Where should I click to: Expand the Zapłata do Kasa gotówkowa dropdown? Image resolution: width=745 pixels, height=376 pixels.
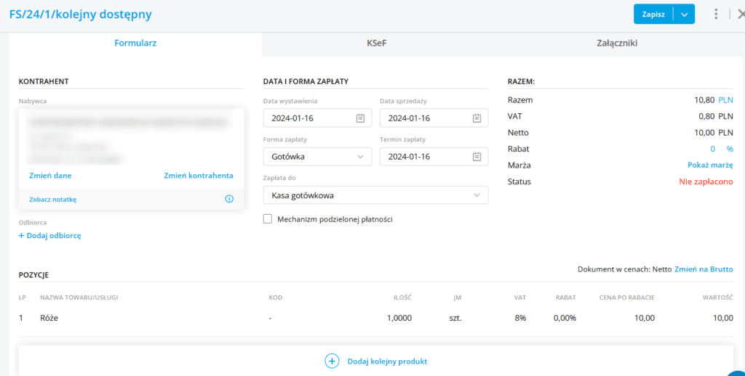(477, 195)
